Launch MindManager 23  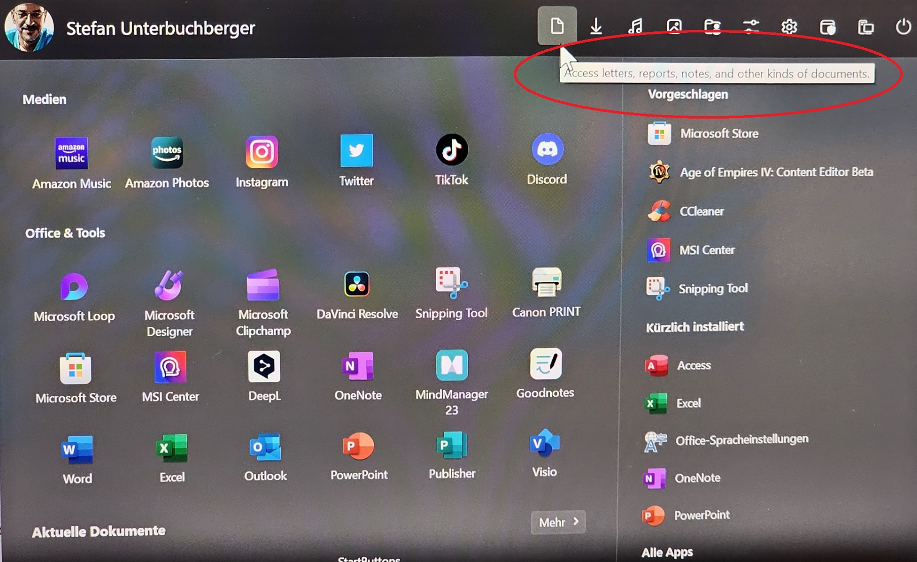(452, 382)
